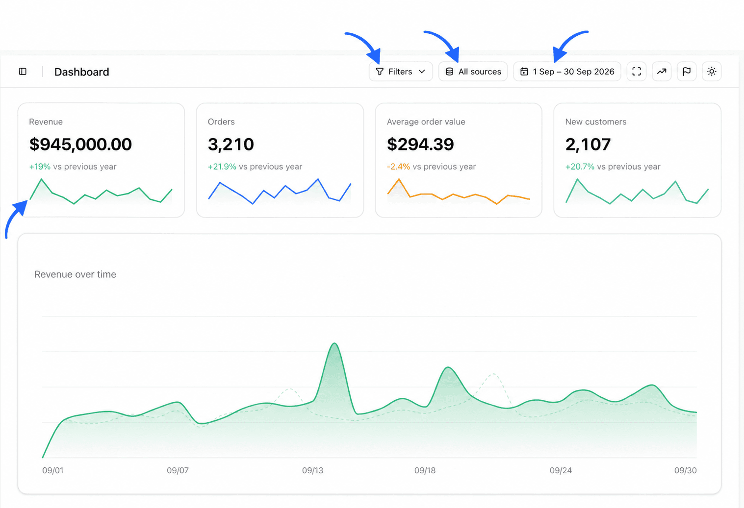Click the +20.7% vs previous year text
744x508 pixels.
pos(613,167)
